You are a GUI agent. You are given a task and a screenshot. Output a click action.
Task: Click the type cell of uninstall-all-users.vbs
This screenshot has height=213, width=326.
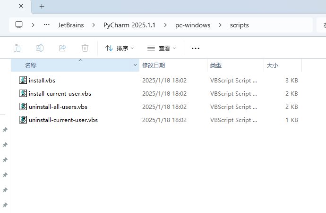point(233,107)
